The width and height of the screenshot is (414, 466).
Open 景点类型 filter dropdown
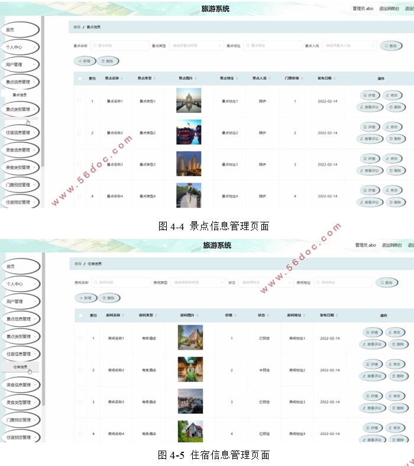[196, 46]
